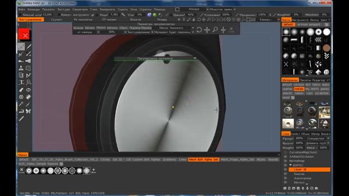Add new mask with plus icon
Viewport: 349px width, 196px height.
pos(93,170)
